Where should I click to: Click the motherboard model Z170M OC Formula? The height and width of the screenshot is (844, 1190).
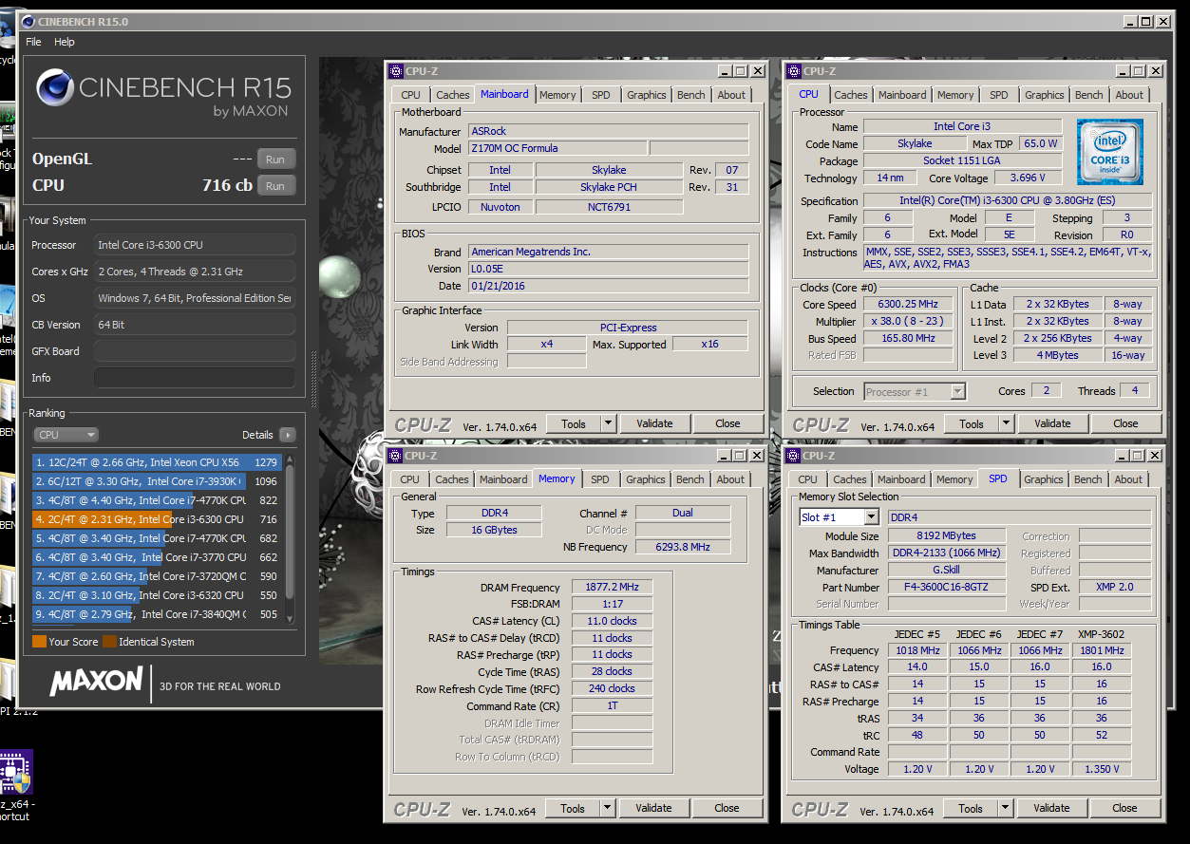[557, 148]
